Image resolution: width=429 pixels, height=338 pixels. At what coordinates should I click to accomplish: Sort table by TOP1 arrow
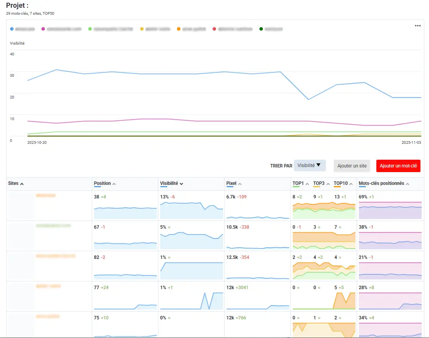point(307,184)
